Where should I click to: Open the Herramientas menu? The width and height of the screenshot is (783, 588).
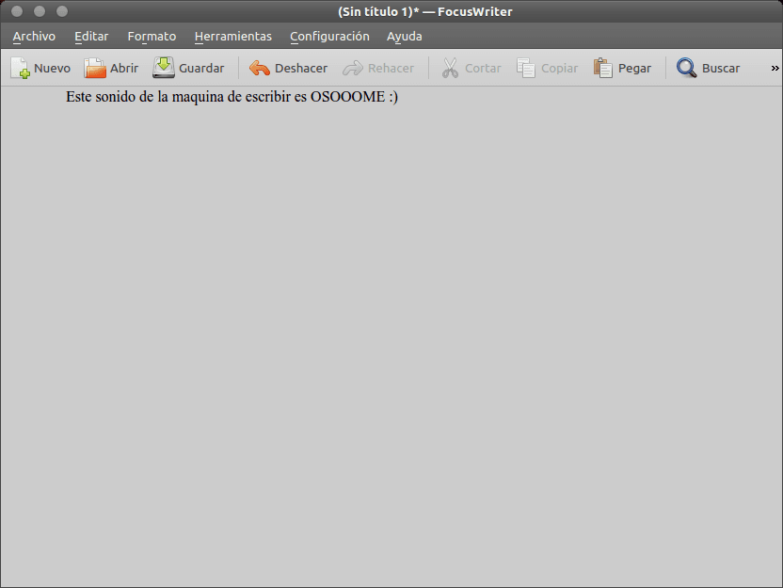click(232, 36)
